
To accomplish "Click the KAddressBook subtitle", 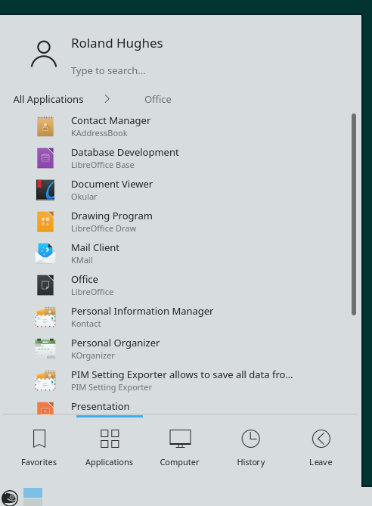I will pos(99,133).
